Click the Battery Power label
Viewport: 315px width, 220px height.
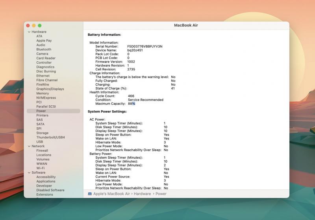pos(101,154)
